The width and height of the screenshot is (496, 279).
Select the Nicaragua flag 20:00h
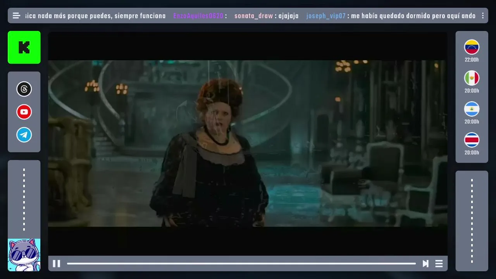(472, 109)
